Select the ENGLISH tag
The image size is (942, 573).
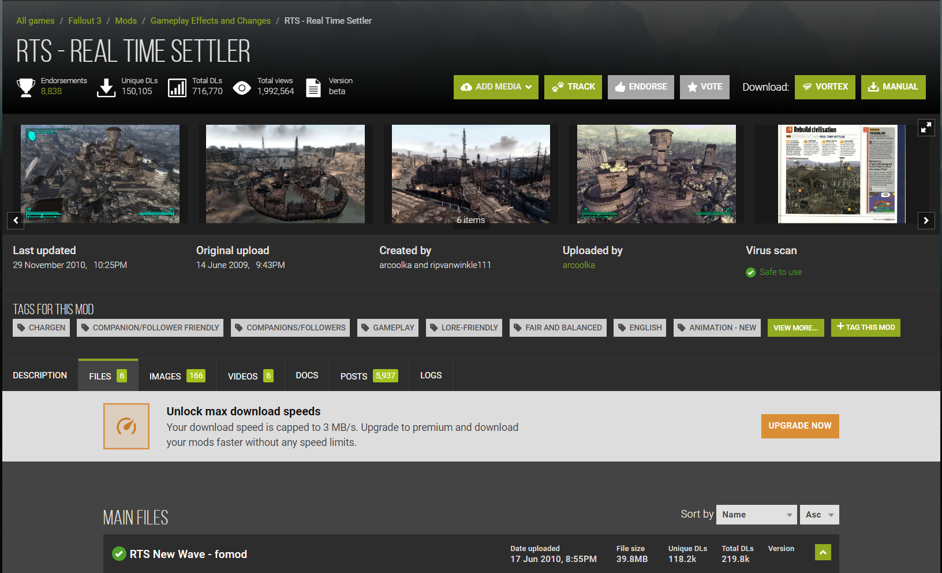[640, 328]
